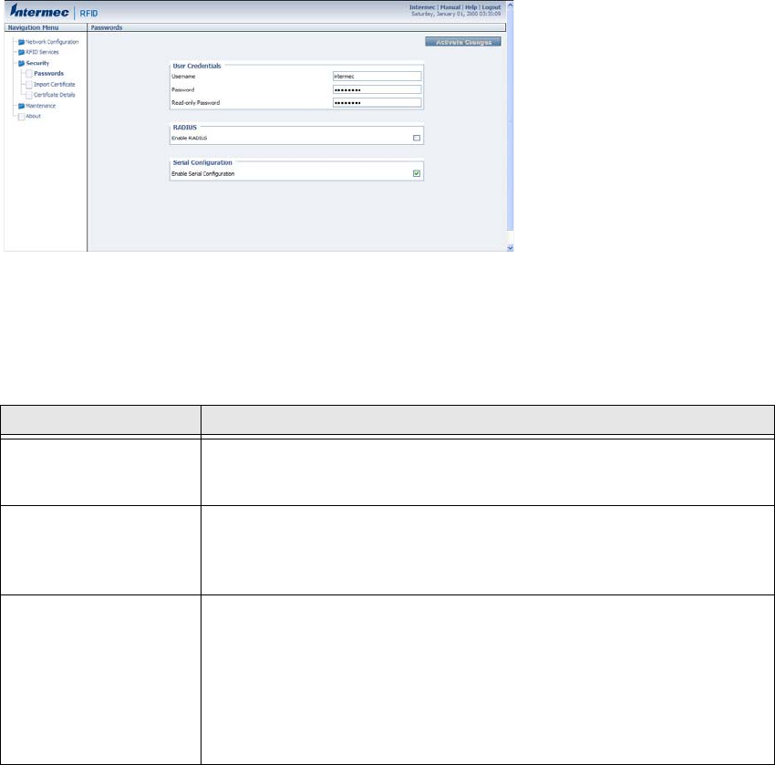Image resolution: width=775 pixels, height=765 pixels.
Task: Open RFID Services in navigation menu
Action: click(42, 52)
